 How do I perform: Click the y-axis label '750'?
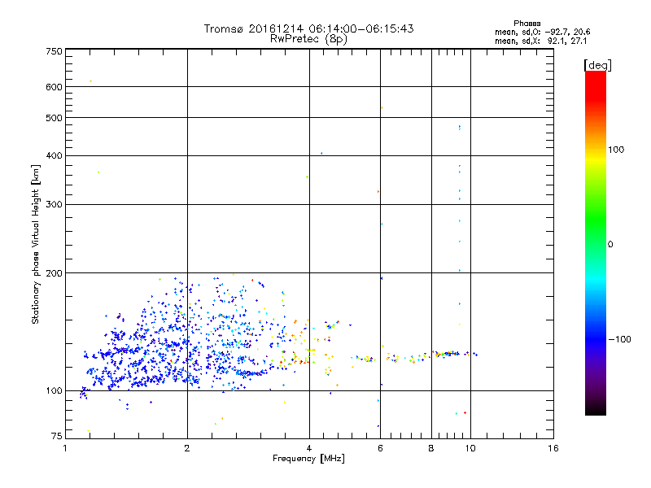(x=54, y=51)
